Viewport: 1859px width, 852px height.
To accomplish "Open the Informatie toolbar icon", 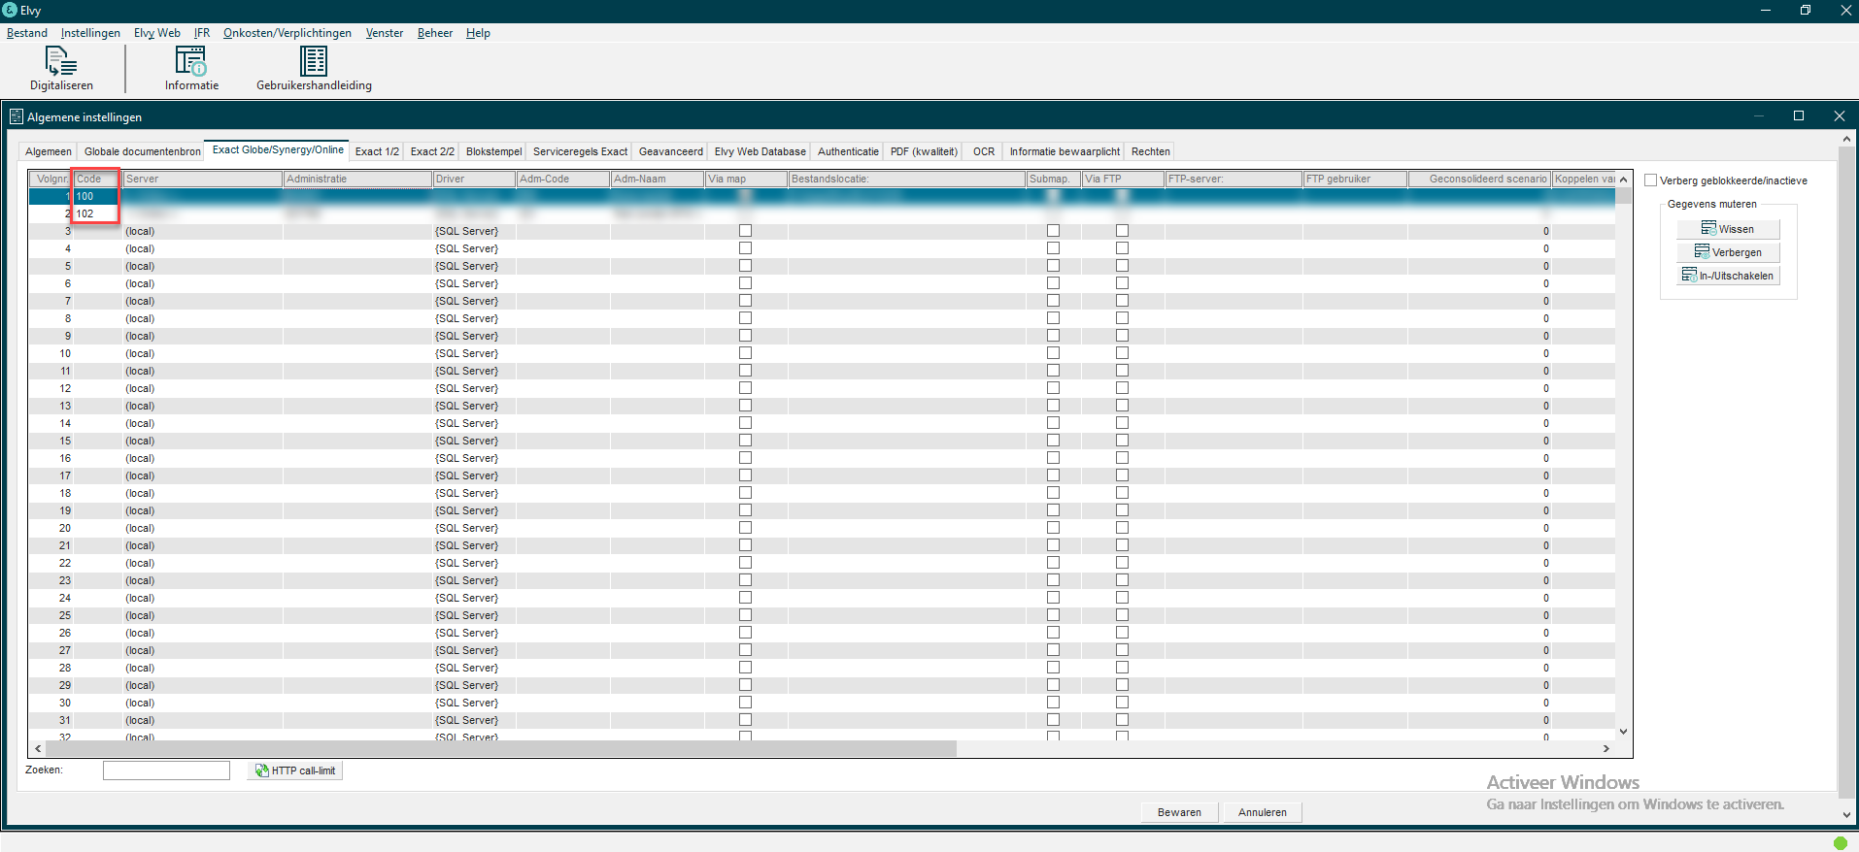I will coord(191,62).
